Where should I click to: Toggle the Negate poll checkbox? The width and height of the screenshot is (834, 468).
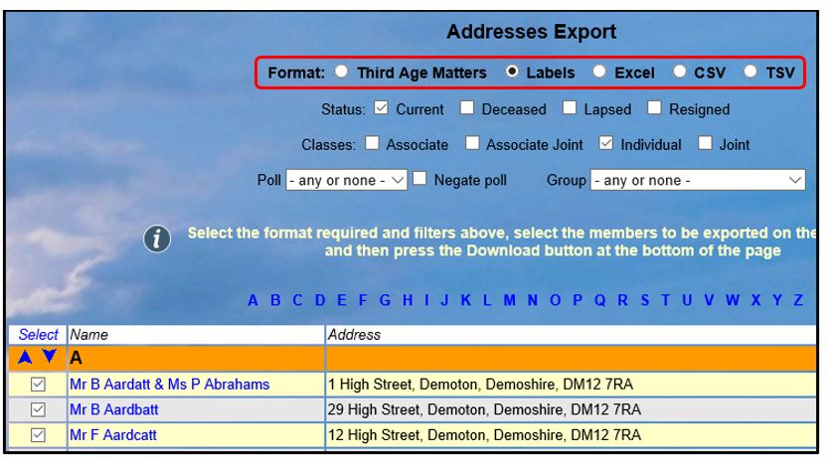tap(419, 180)
